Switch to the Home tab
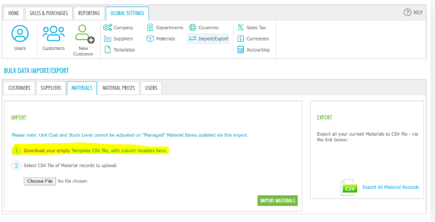435x222 pixels. [14, 13]
